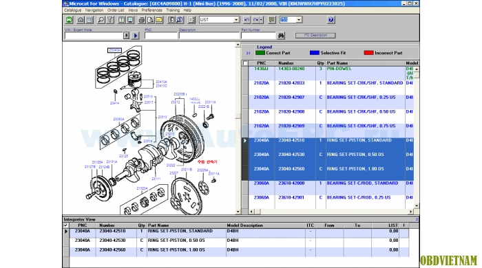Click the vehicle info toolbar icon

(121, 20)
